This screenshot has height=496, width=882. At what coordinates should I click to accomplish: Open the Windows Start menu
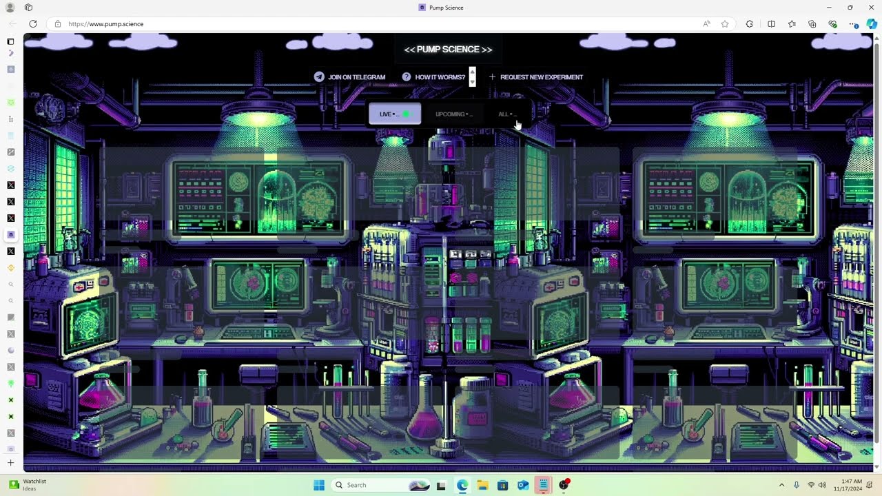[x=319, y=485]
